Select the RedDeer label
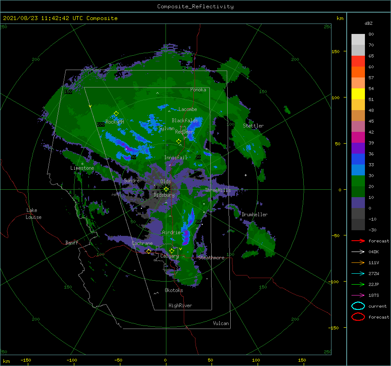 click(x=184, y=132)
